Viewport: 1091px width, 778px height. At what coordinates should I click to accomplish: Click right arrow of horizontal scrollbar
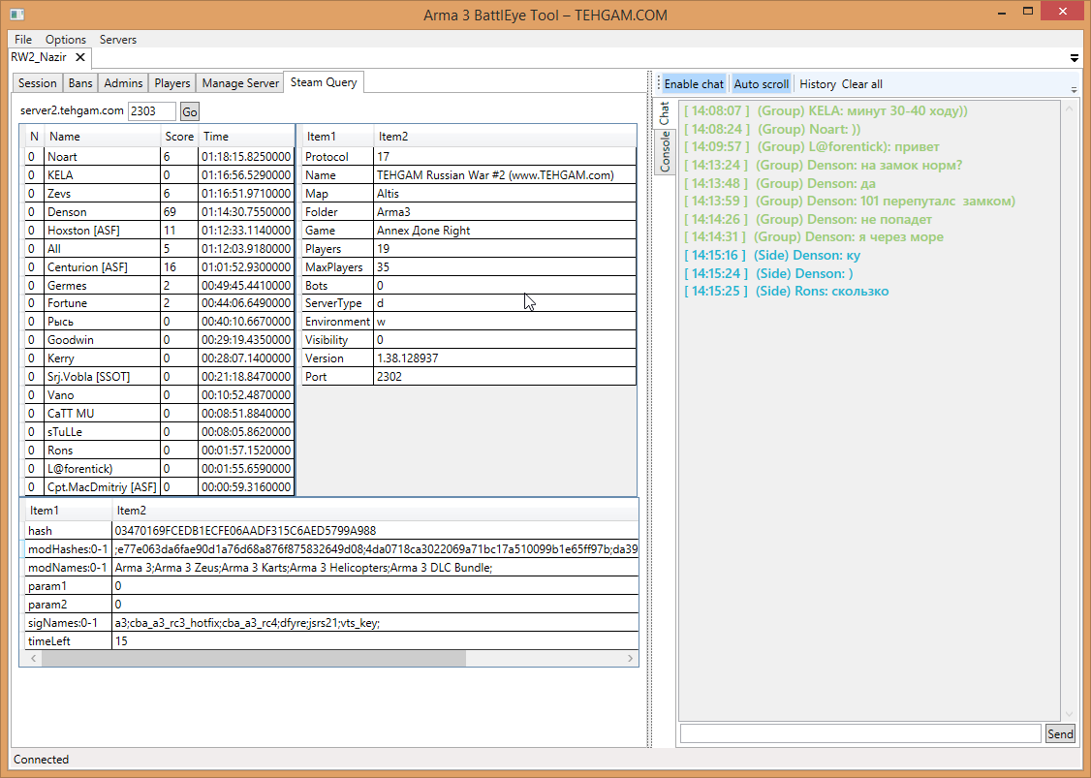(x=631, y=658)
